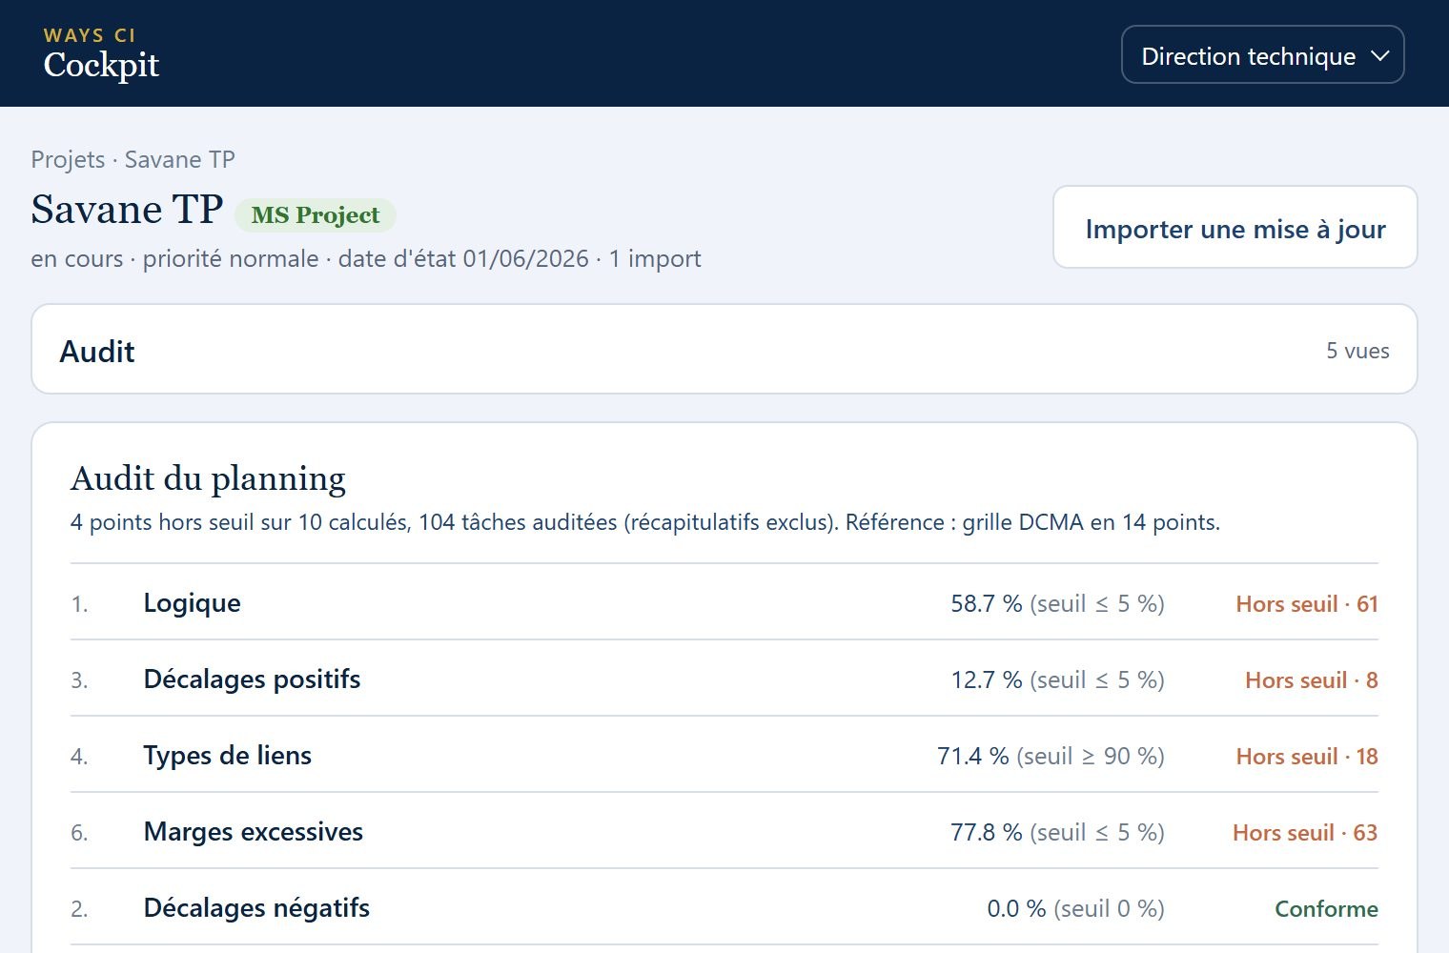Expand the Audit section header

[x=724, y=350]
